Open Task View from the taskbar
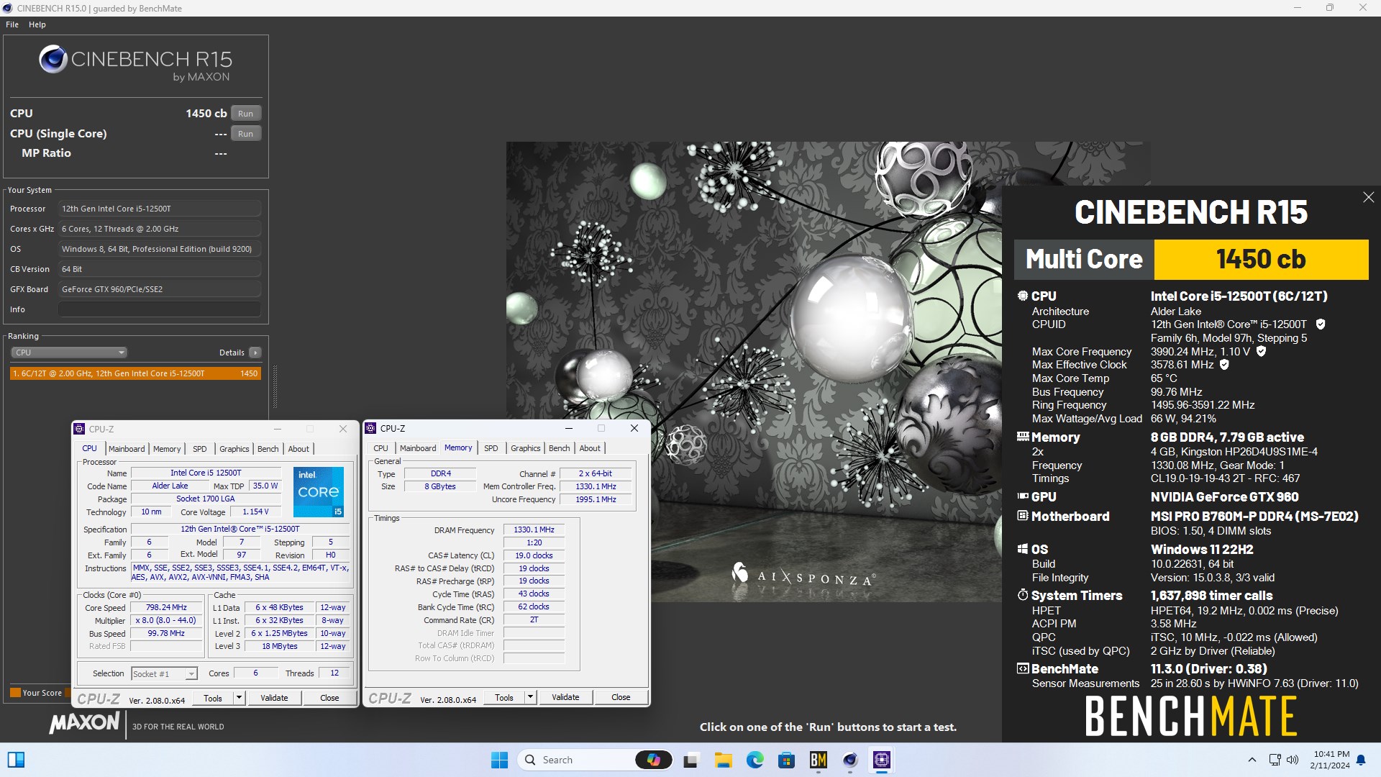 click(691, 760)
